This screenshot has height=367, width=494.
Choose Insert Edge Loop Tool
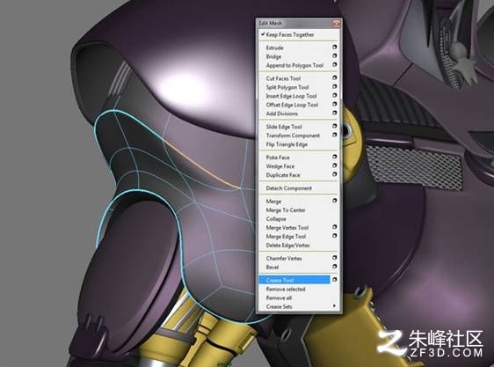pyautogui.click(x=291, y=96)
